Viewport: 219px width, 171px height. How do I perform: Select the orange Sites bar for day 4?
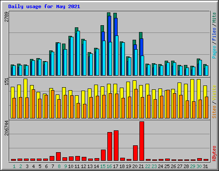pos(33,104)
